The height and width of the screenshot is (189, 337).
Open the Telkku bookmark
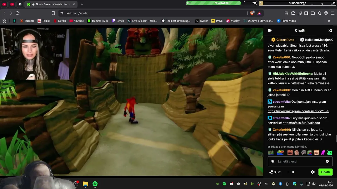pos(43,21)
